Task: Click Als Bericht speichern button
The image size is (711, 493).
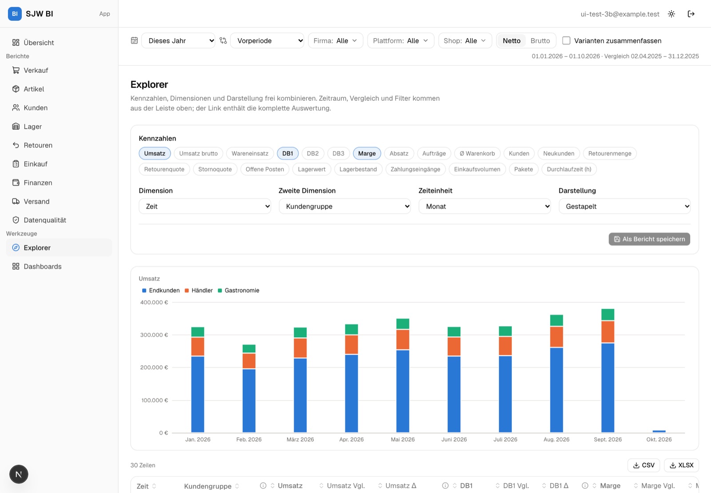Action: coord(649,239)
